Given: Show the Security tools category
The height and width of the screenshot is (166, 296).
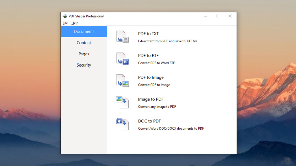Looking at the screenshot, I should coord(84,65).
